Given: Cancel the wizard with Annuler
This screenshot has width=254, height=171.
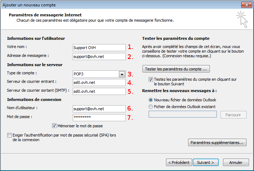Looking at the screenshot, I should click(235, 162).
